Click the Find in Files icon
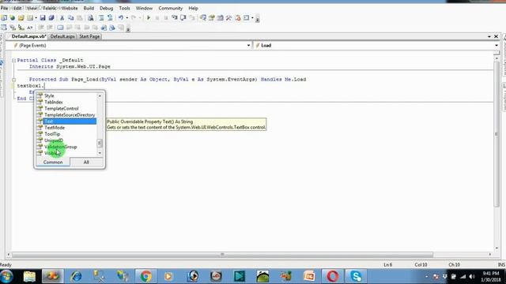The width and height of the screenshot is (506, 284). coord(91,18)
